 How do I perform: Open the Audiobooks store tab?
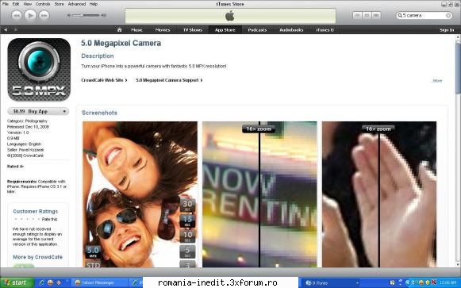(291, 29)
